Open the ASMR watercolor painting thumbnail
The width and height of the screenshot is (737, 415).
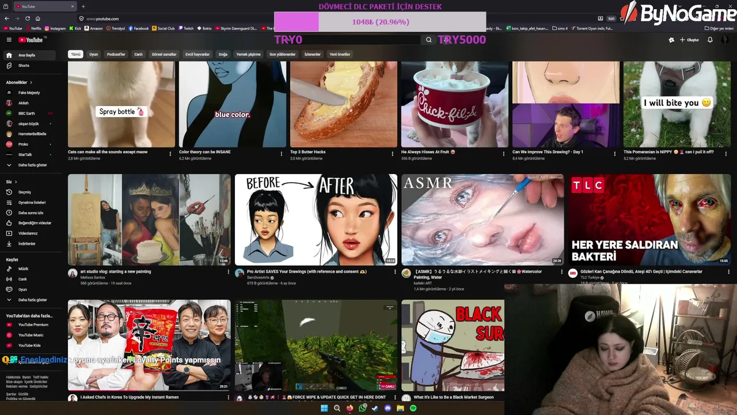coord(483,220)
